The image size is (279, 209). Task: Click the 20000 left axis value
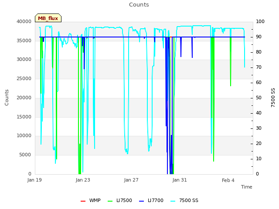[x=24, y=98]
